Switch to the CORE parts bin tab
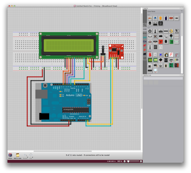 click(145, 29)
